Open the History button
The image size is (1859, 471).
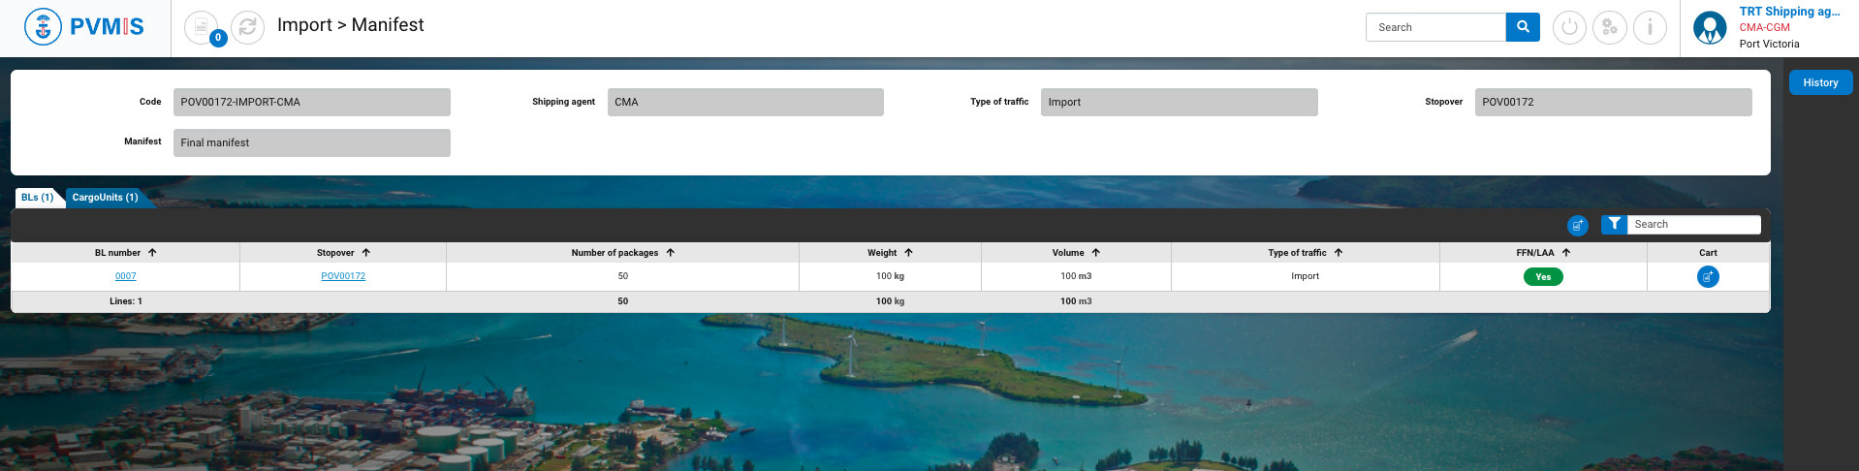click(x=1819, y=83)
